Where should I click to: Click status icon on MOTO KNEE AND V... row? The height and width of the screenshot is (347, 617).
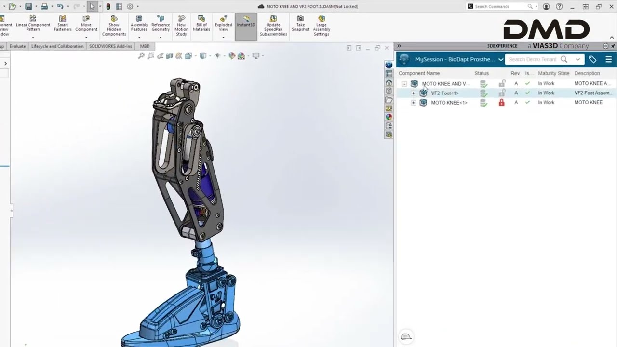tap(483, 84)
